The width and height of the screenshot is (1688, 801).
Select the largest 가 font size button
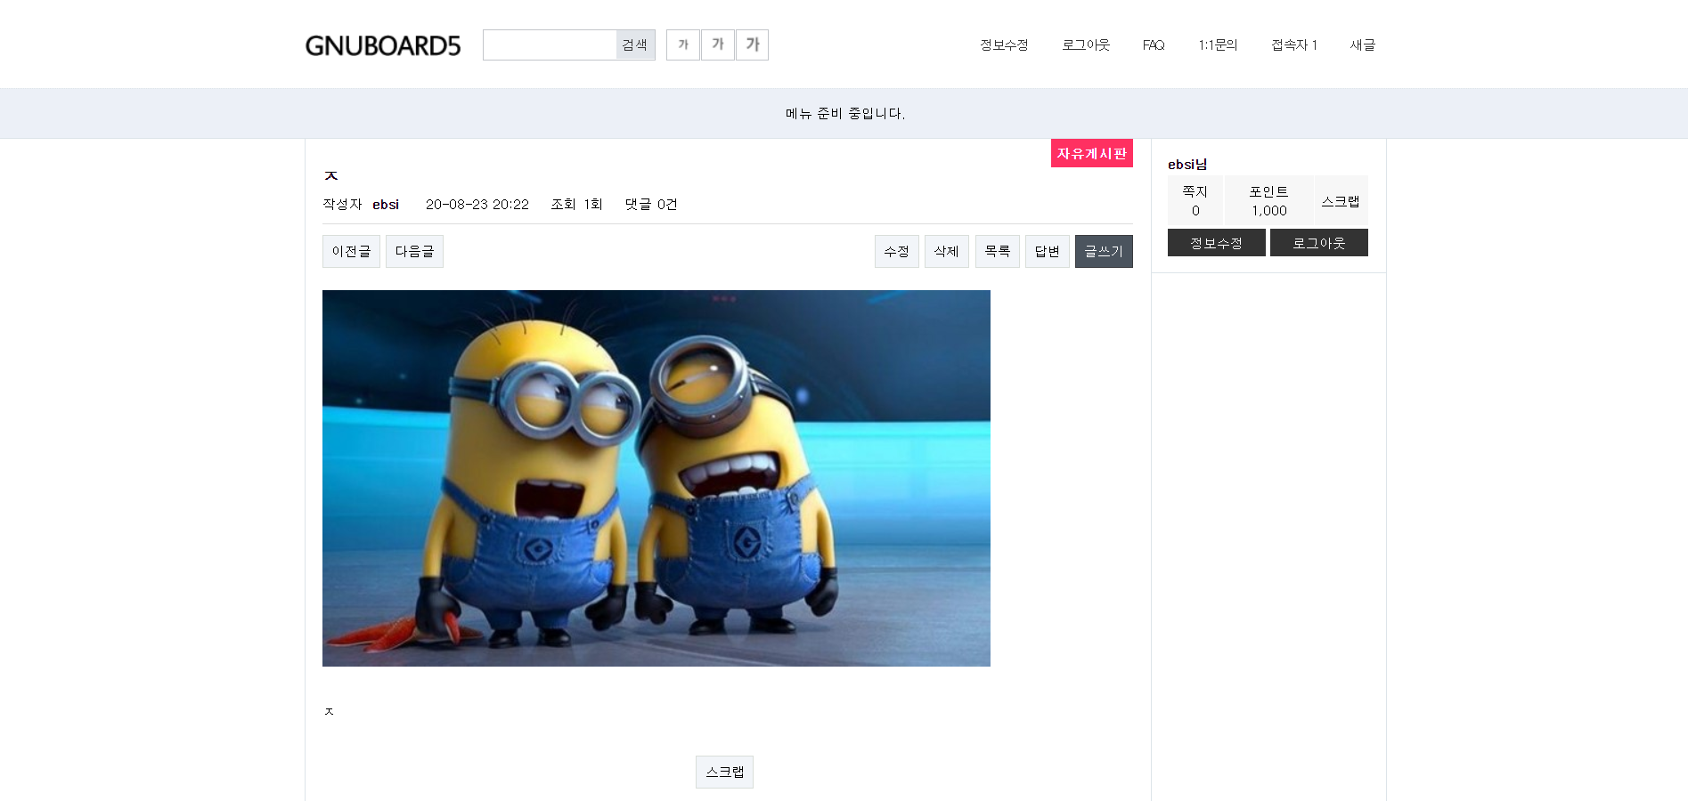753,45
